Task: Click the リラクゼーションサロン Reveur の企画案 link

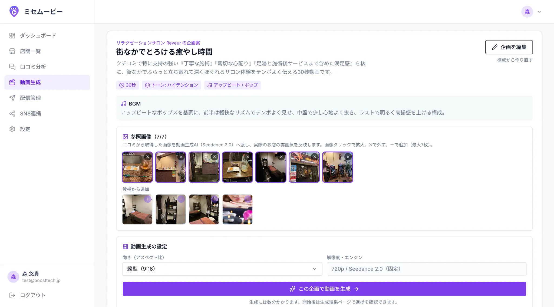Action: [158, 43]
